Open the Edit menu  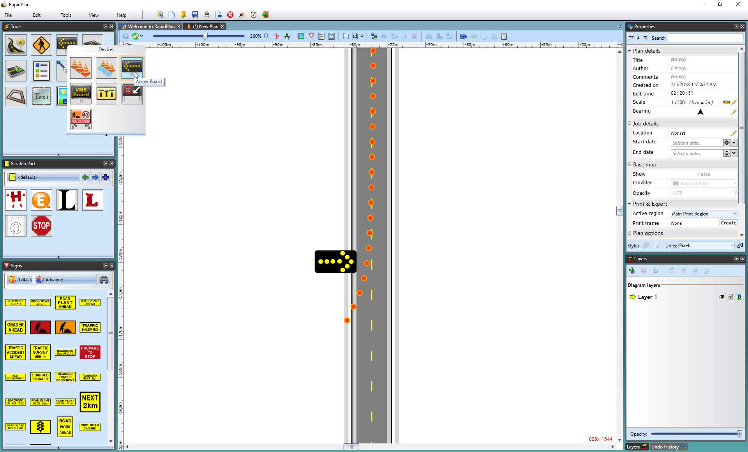[37, 15]
